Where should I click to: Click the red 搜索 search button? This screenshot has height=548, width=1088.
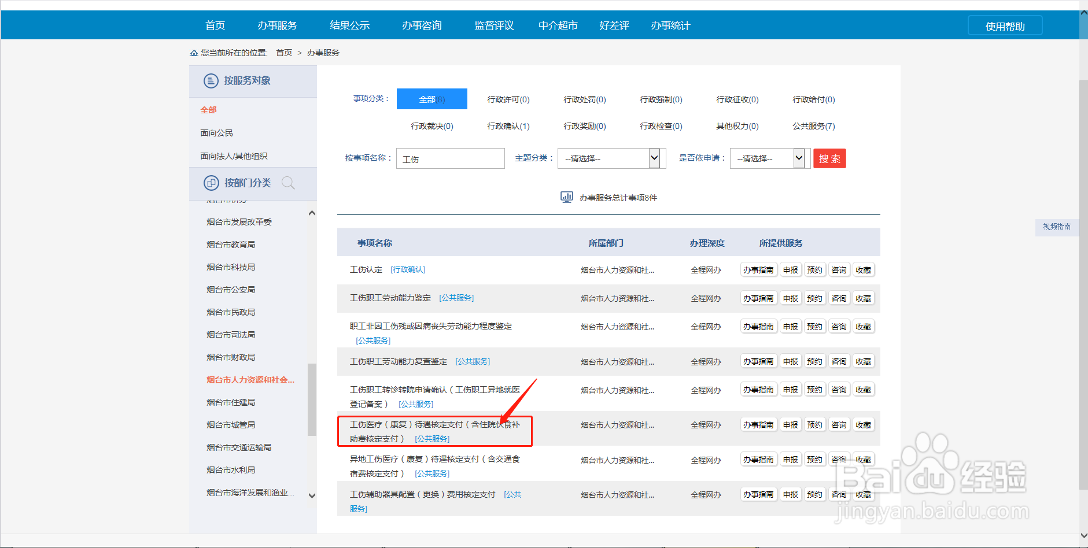pyautogui.click(x=829, y=158)
